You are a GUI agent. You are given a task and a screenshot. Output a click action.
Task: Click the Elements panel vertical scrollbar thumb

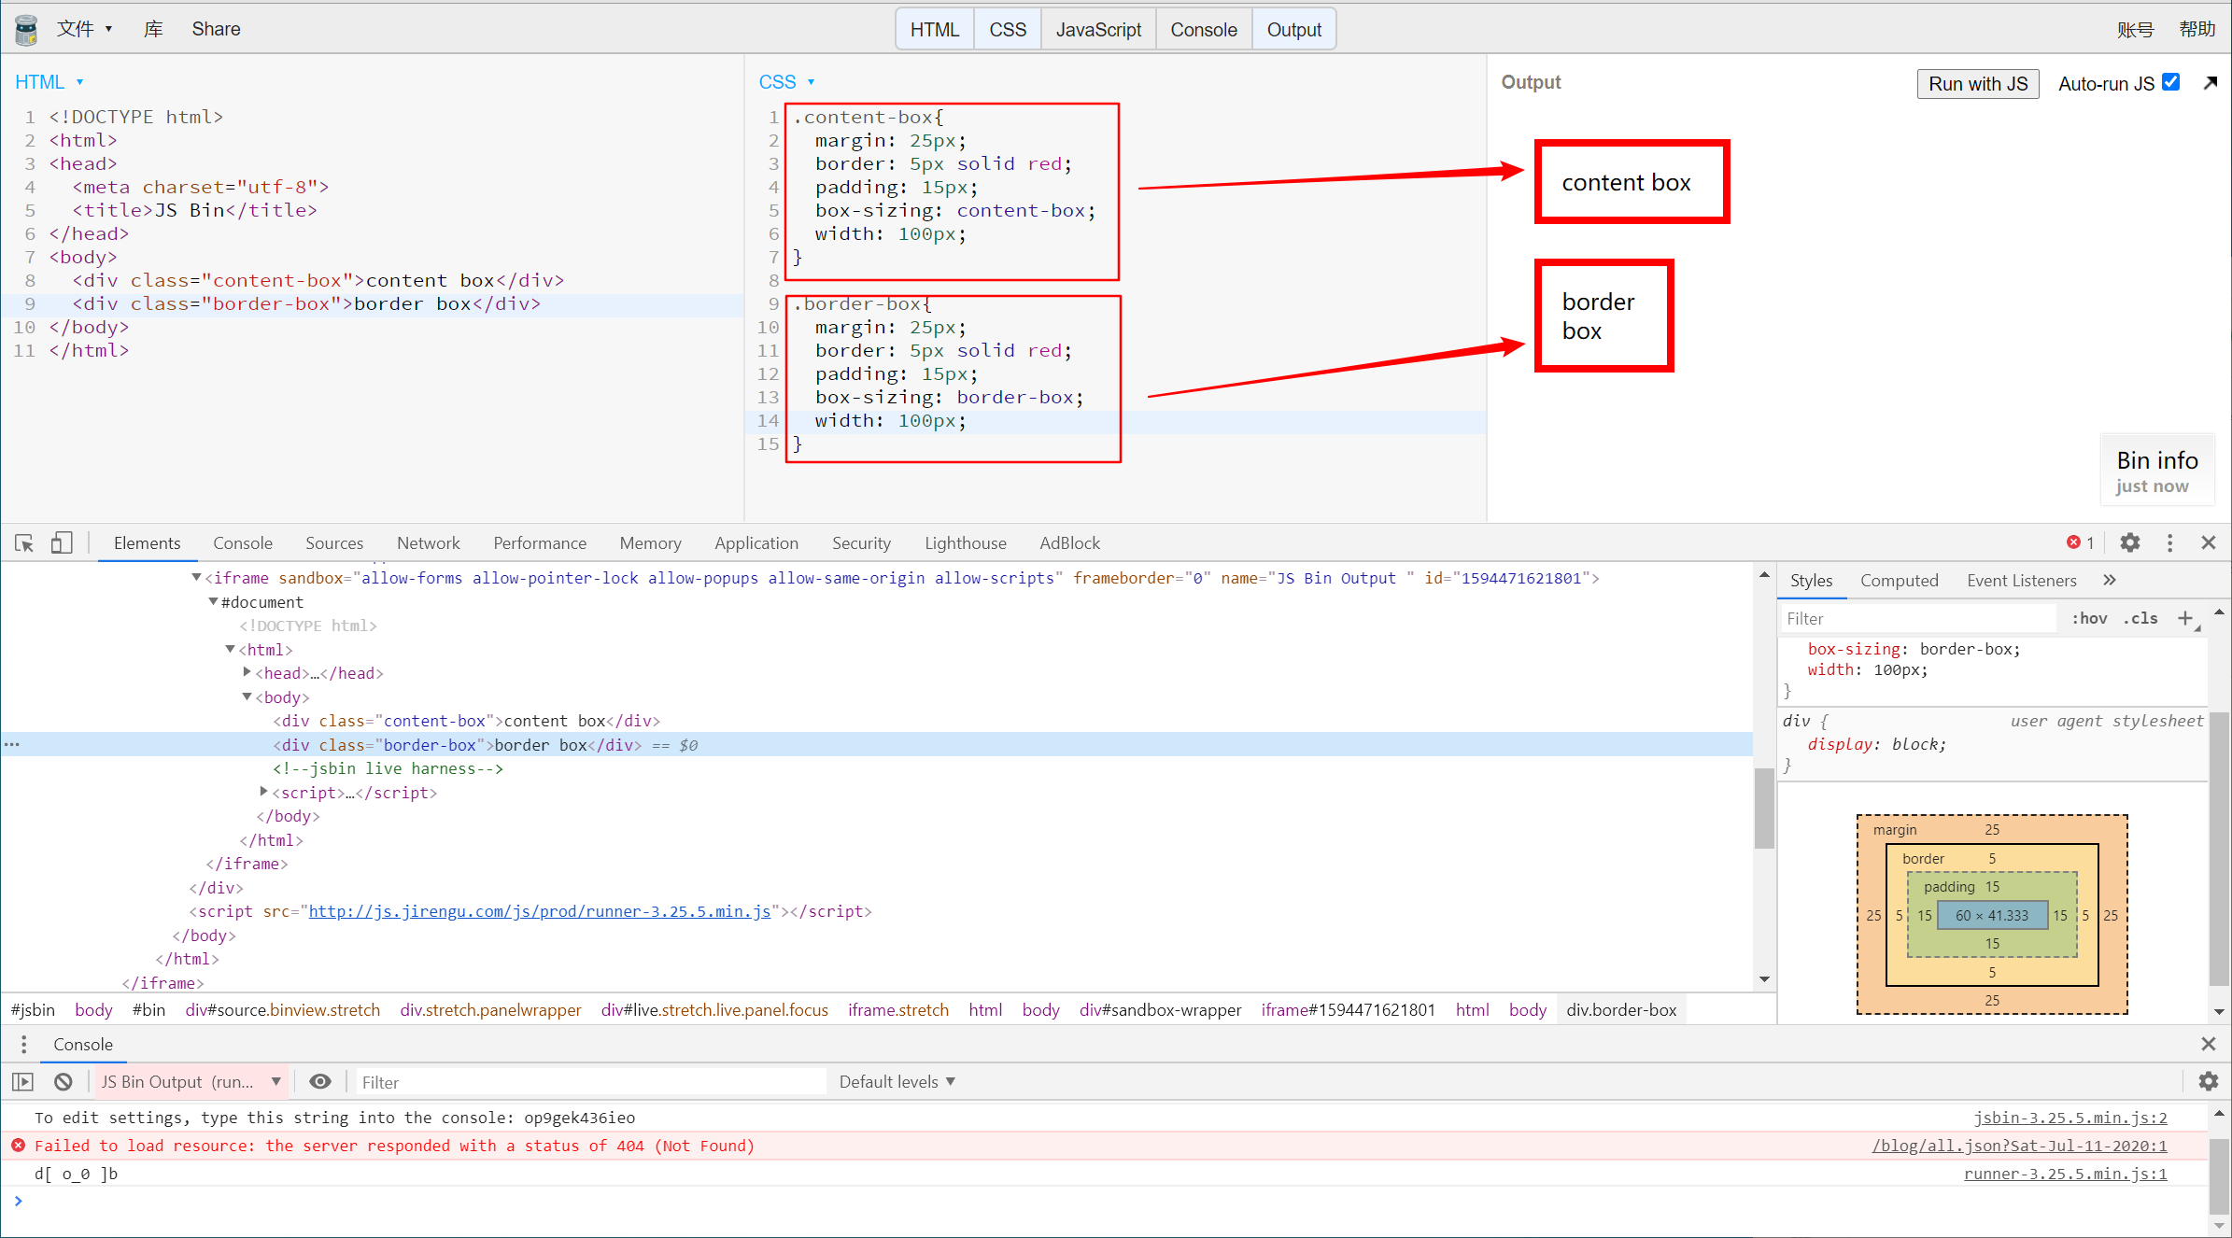[x=1763, y=808]
